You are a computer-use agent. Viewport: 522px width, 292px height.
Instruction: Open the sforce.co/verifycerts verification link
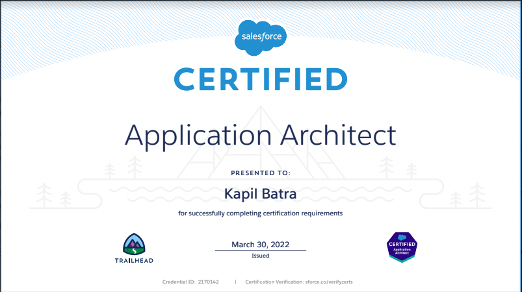pyautogui.click(x=329, y=282)
